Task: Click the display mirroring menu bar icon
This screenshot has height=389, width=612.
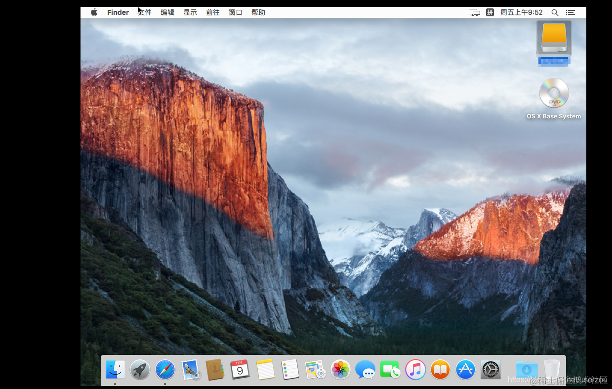Action: click(474, 12)
